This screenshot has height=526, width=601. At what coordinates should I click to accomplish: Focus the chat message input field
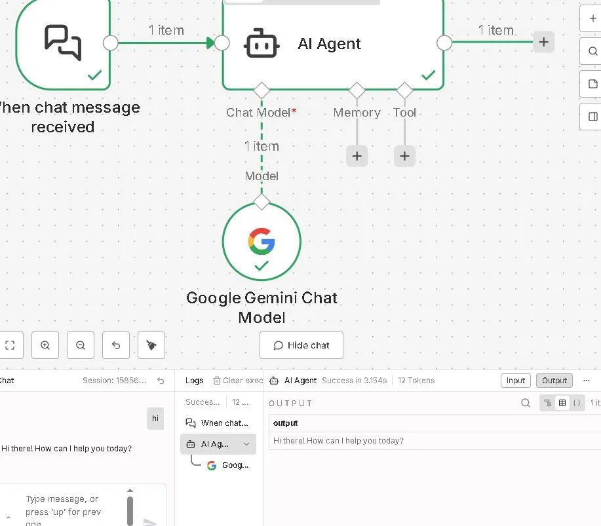click(x=73, y=511)
